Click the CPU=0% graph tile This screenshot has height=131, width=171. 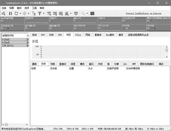(x=158, y=28)
